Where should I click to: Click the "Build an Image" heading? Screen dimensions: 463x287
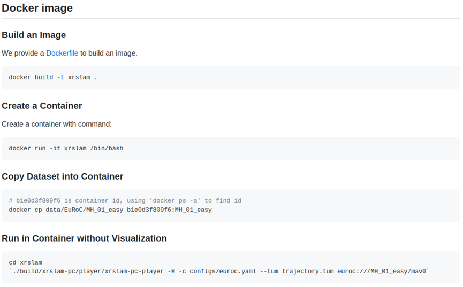pos(34,35)
